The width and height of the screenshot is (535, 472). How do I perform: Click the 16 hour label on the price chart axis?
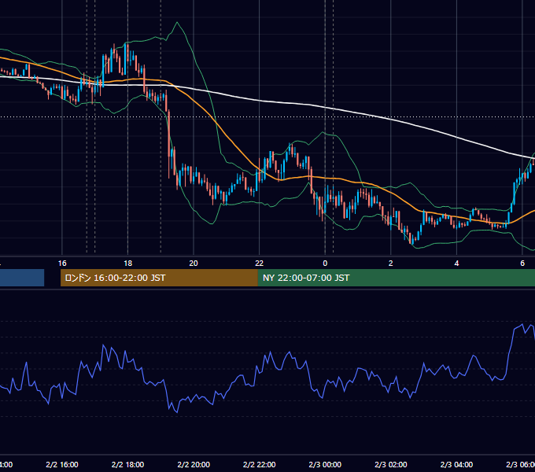pyautogui.click(x=62, y=264)
